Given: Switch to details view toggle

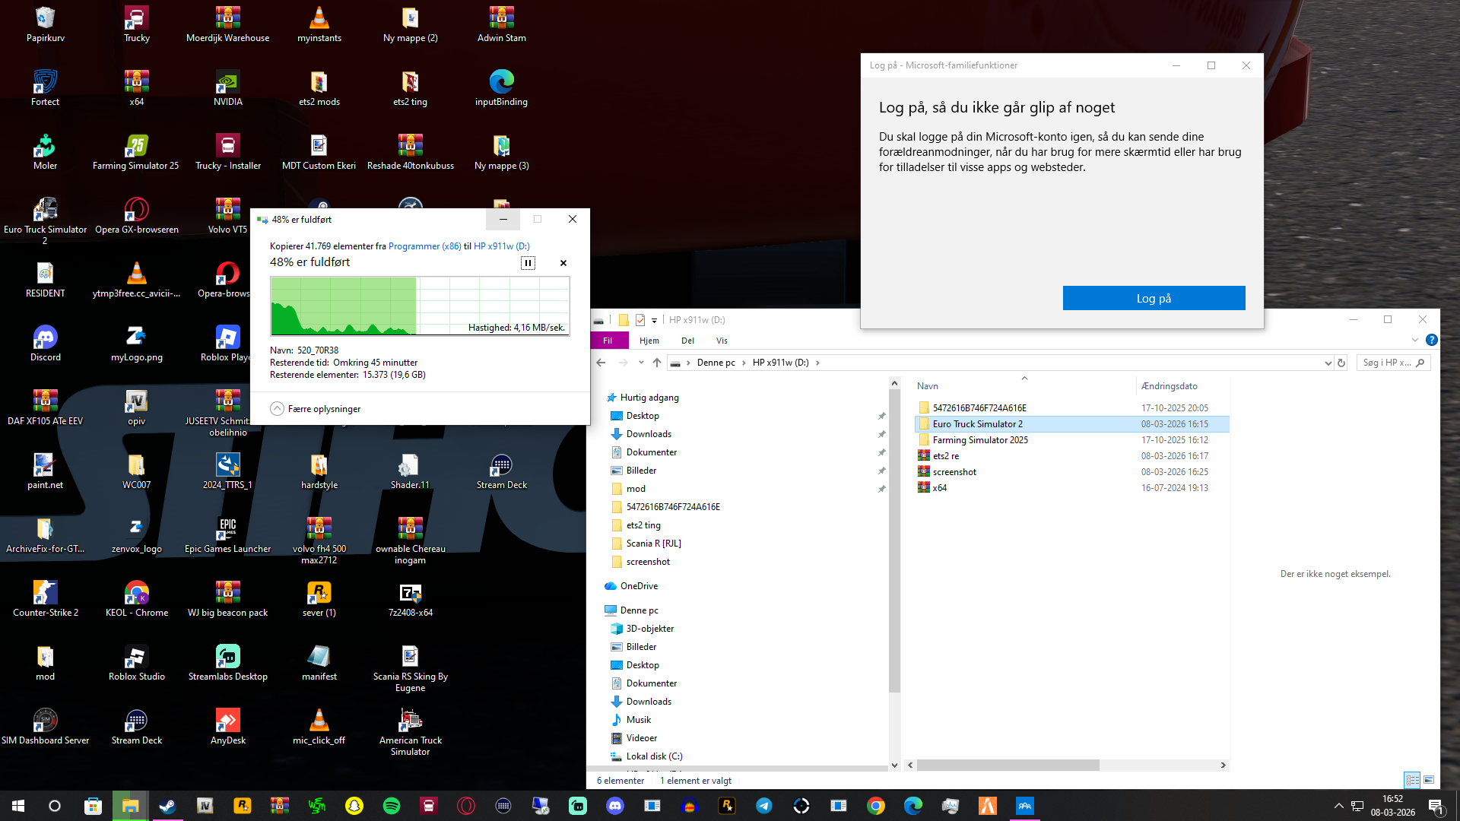Looking at the screenshot, I should (1412, 780).
